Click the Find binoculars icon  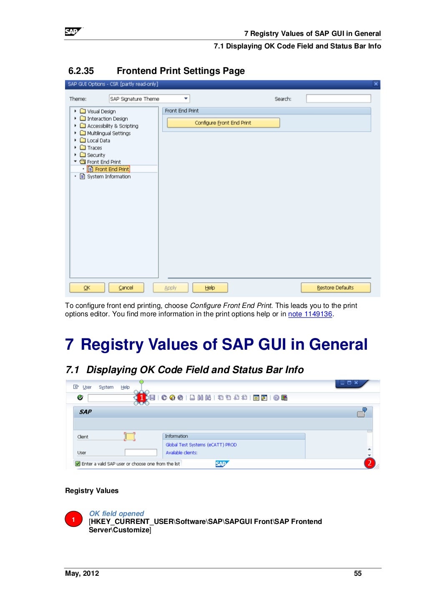coord(200,398)
